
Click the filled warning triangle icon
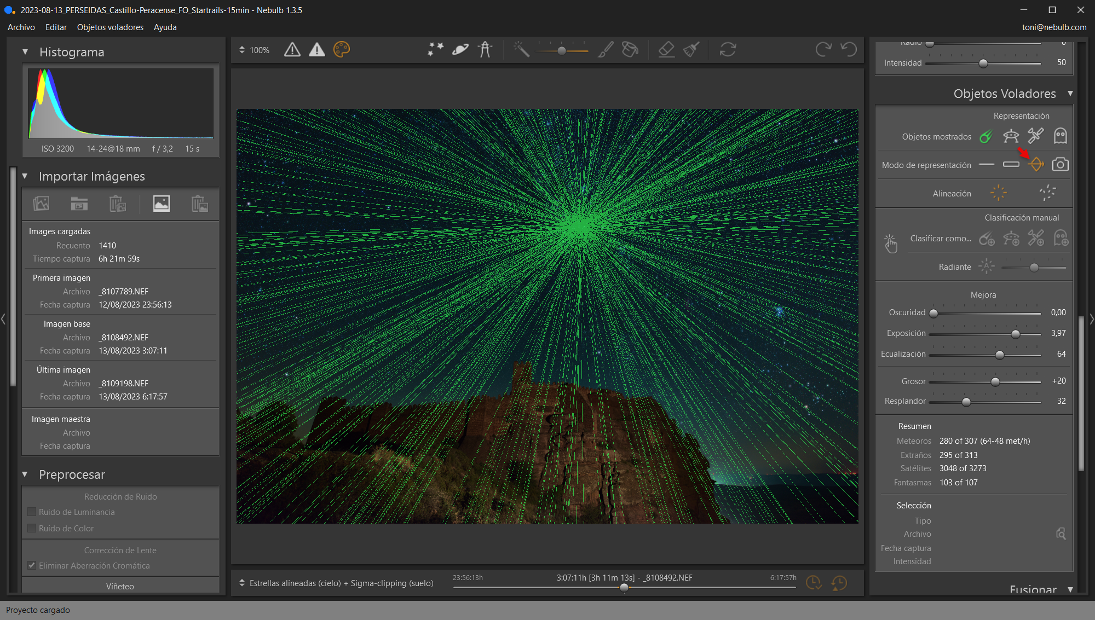point(317,50)
